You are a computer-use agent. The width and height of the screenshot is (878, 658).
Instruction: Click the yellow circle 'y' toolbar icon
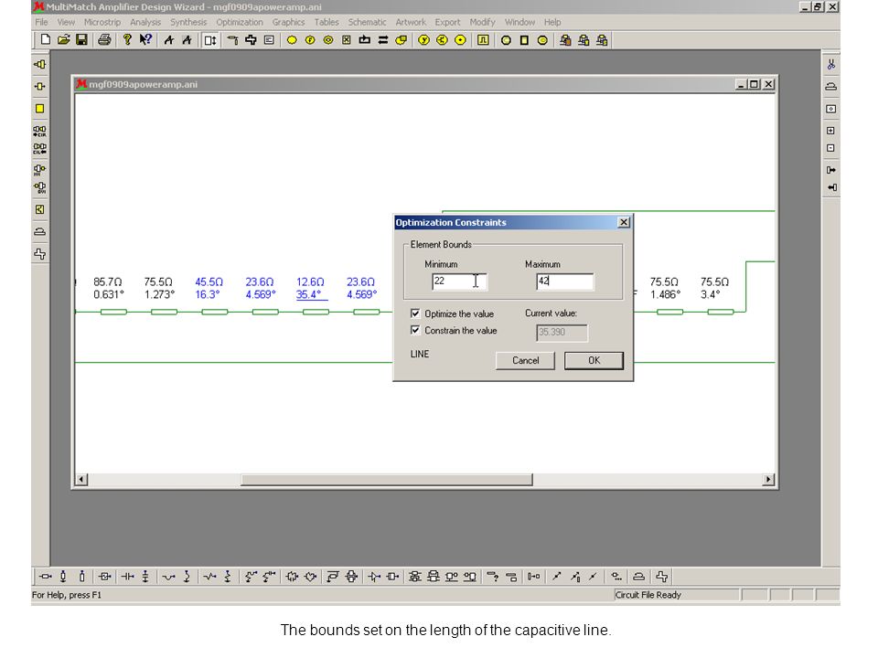pos(423,39)
